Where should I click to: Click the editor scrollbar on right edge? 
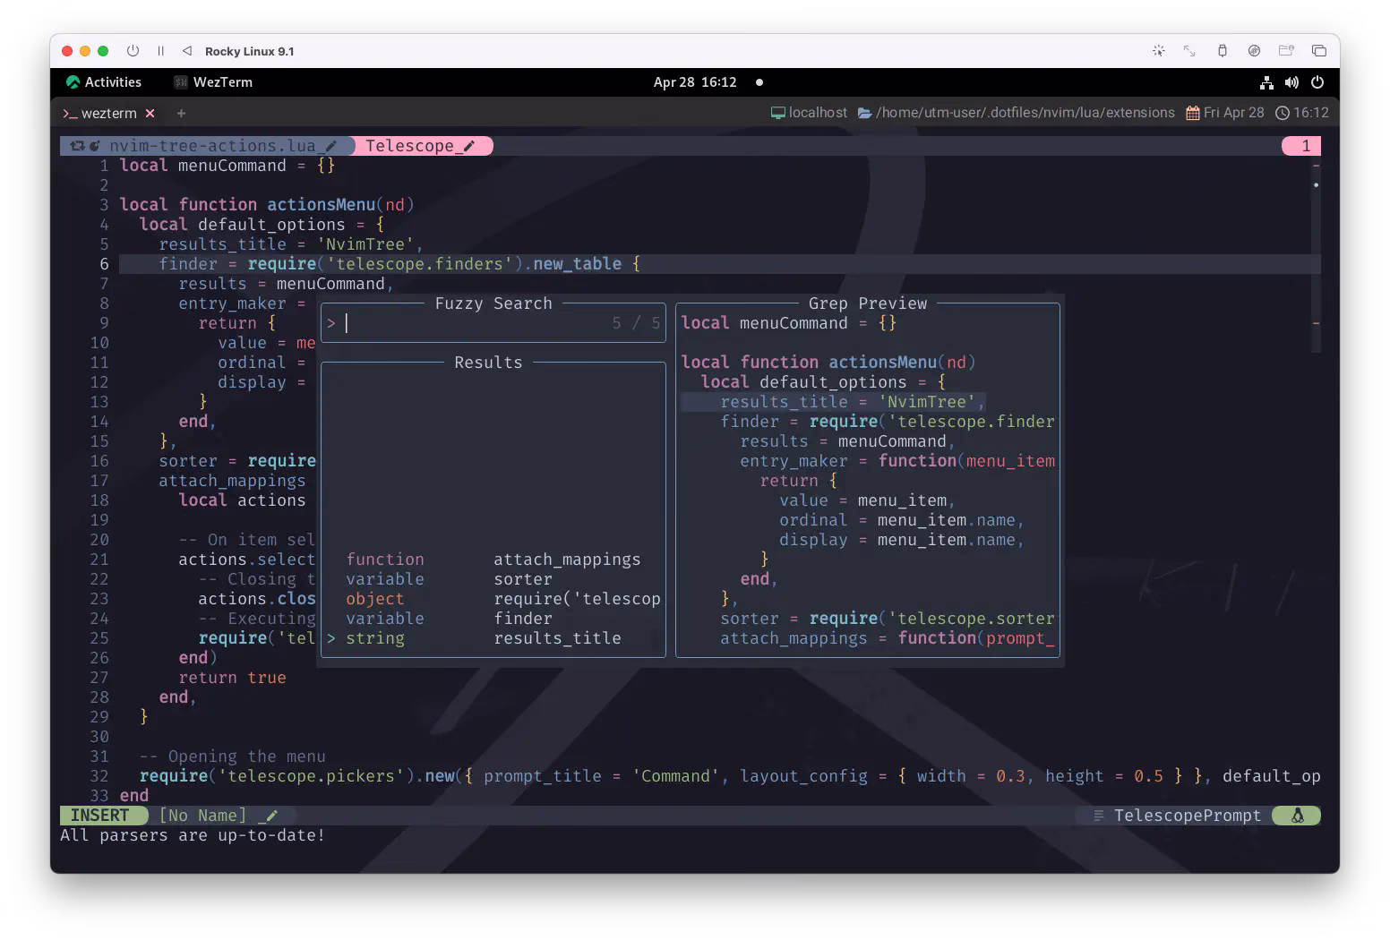pyautogui.click(x=1316, y=255)
